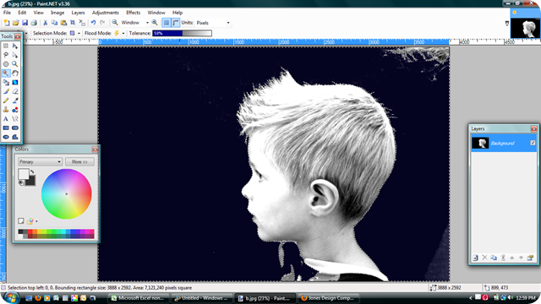The image size is (541, 304).
Task: Toggle the pixel grid button
Action: click(x=167, y=23)
